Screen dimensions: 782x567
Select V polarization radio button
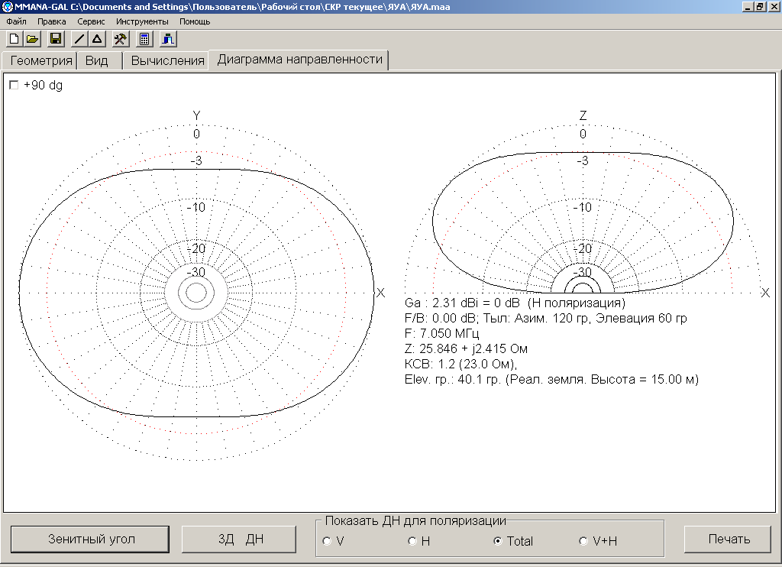(x=327, y=541)
